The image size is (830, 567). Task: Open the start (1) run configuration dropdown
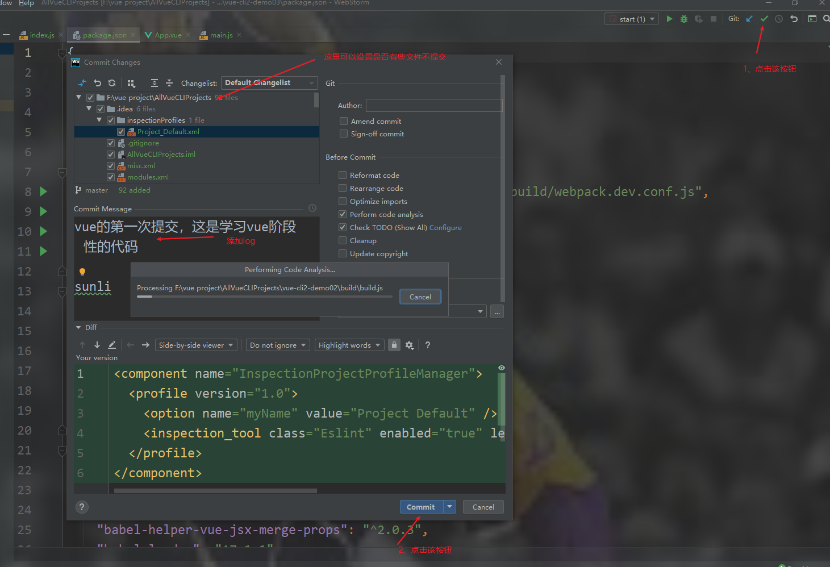coord(632,19)
